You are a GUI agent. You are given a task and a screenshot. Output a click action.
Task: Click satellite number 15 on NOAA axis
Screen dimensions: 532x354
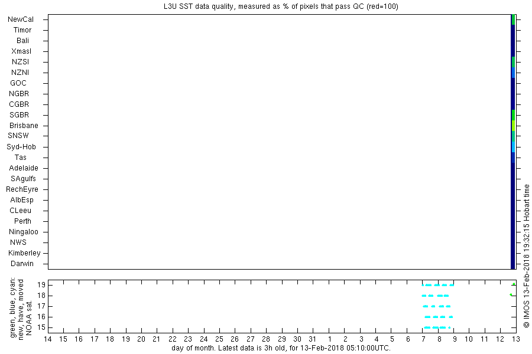(41, 328)
